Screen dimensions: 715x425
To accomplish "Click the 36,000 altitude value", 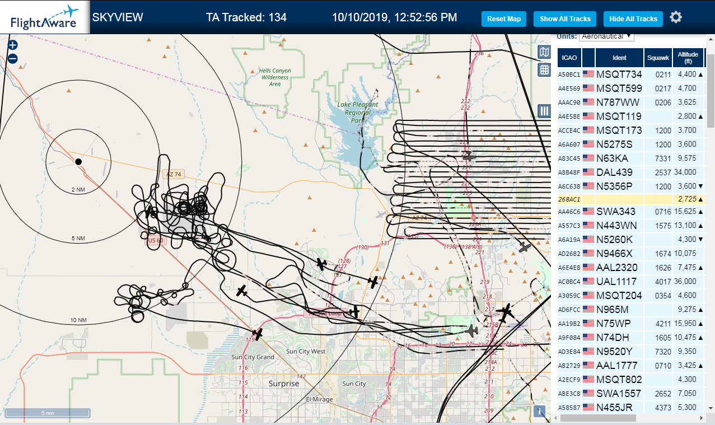I will pos(686,281).
